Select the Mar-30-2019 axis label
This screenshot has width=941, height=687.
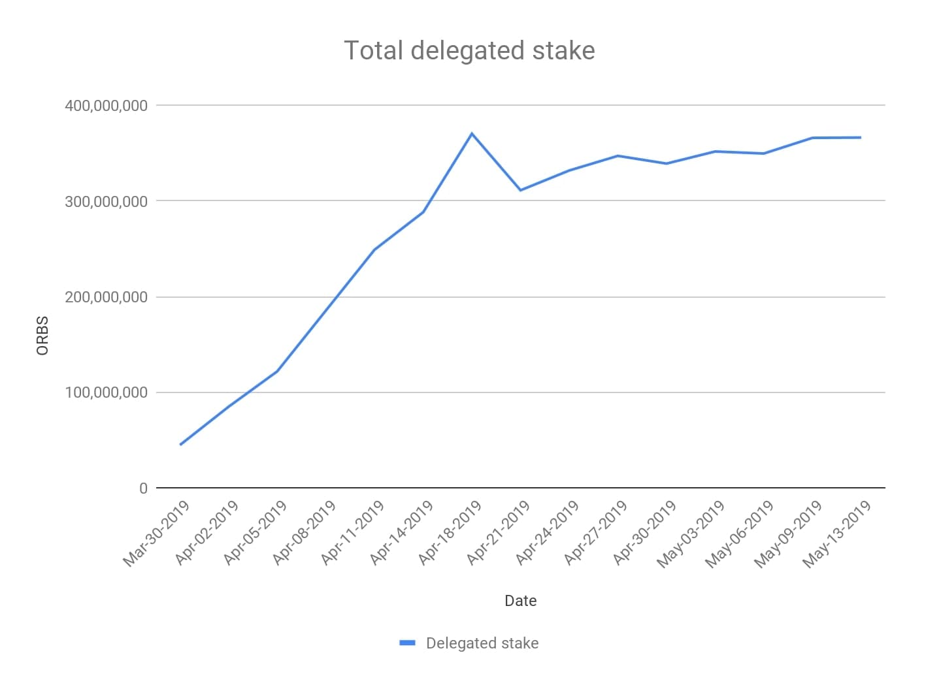click(x=156, y=534)
